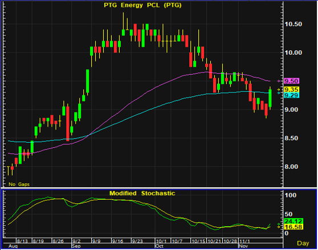Click the green 24.12 stochastic value label
The height and width of the screenshot is (250, 318).
[293, 221]
